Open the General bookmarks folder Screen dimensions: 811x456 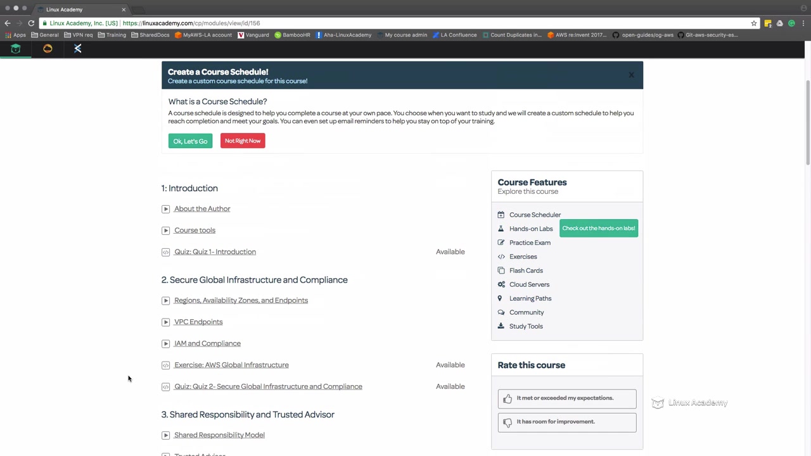(x=45, y=35)
